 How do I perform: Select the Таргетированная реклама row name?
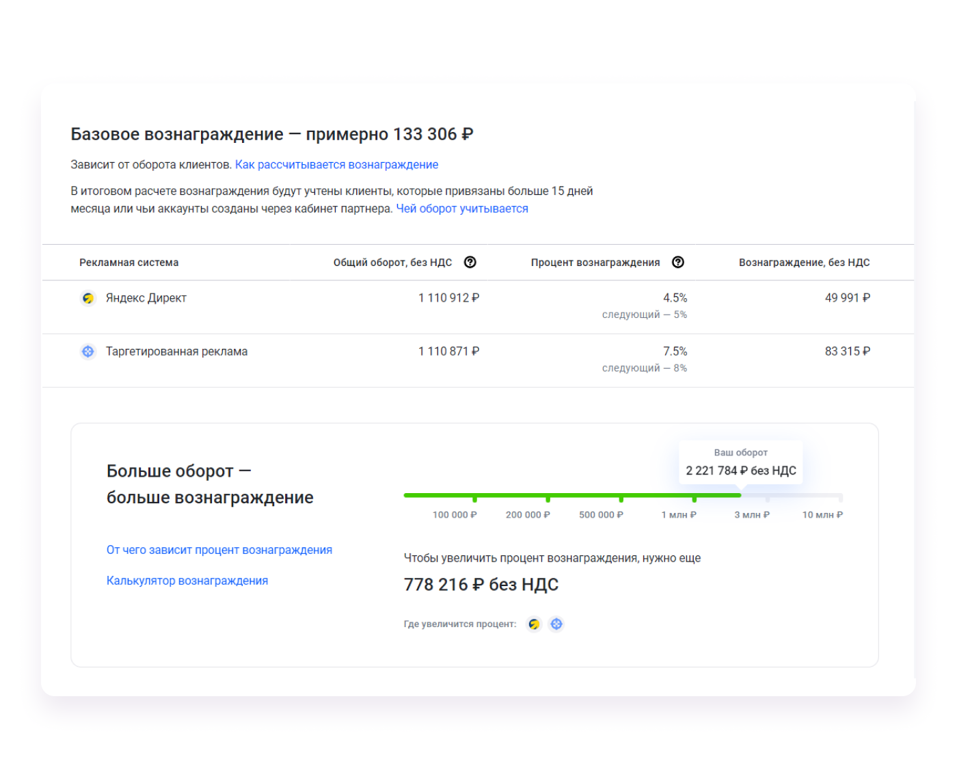point(176,352)
